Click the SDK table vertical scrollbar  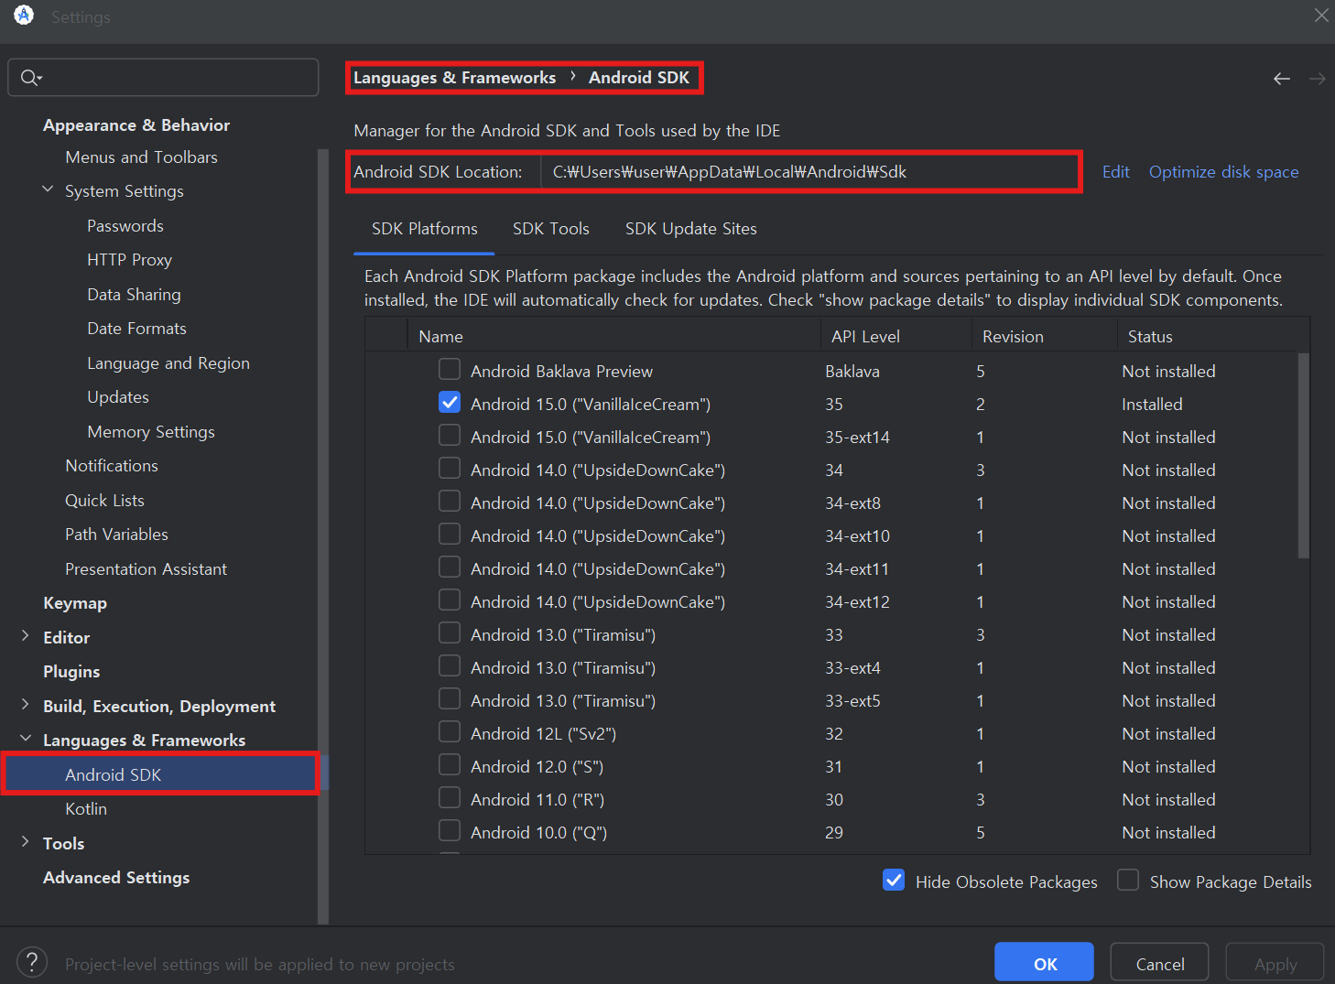pos(1304,456)
